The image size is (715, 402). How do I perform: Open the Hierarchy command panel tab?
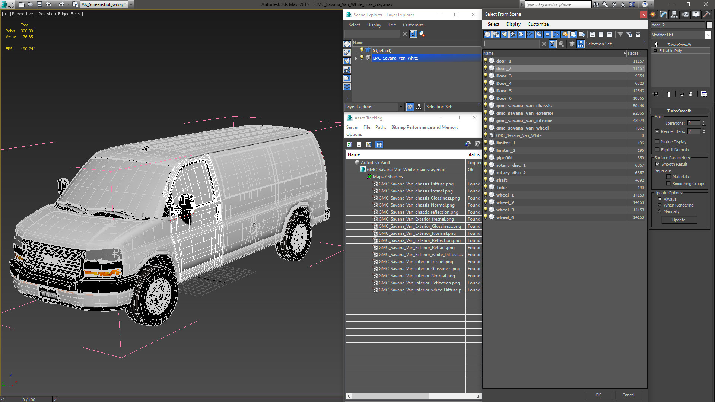(x=674, y=15)
